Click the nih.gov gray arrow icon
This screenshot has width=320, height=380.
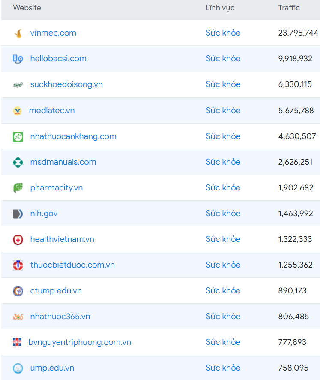pos(18,214)
